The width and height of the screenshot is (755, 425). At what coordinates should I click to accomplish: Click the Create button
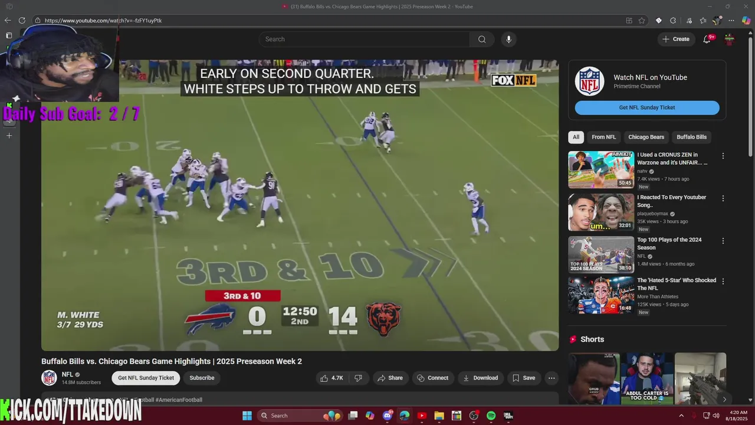click(676, 39)
